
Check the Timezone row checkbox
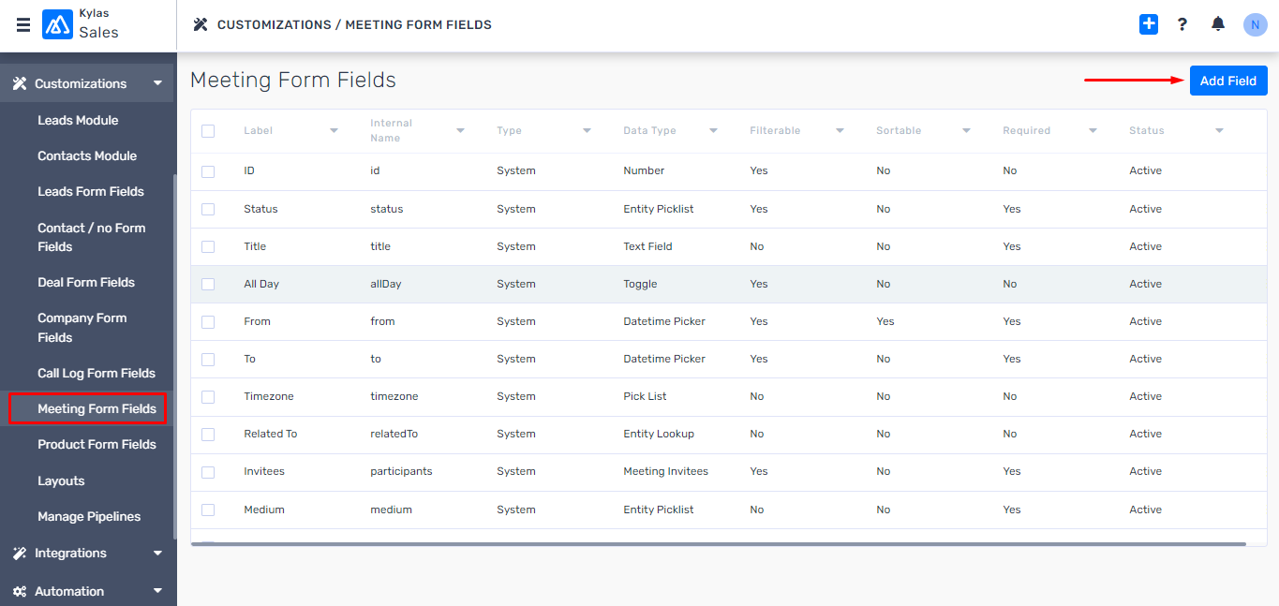[x=208, y=396]
